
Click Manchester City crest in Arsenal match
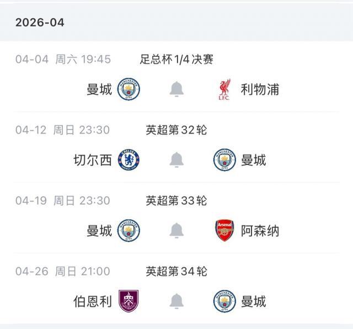(129, 230)
